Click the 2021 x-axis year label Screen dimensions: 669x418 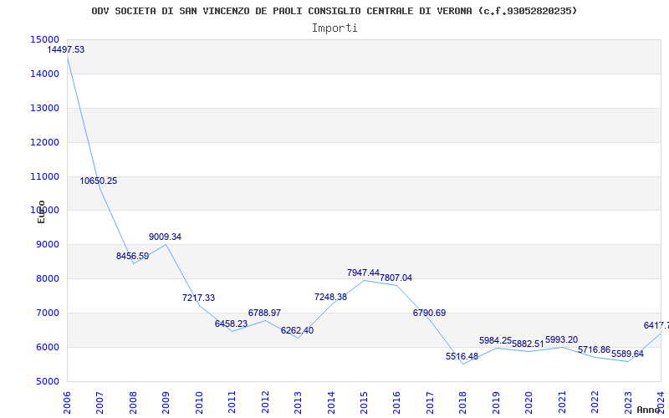click(562, 402)
